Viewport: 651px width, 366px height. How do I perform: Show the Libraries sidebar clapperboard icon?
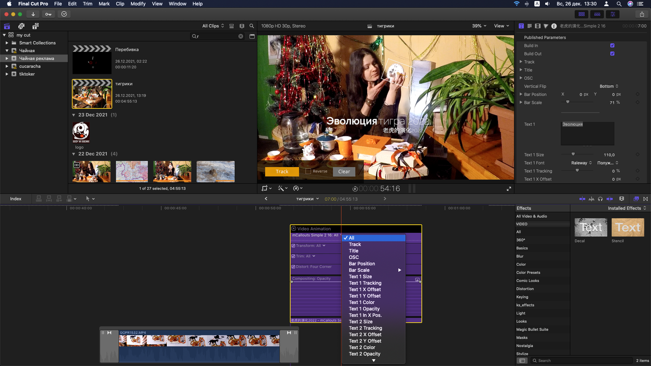pos(7,26)
